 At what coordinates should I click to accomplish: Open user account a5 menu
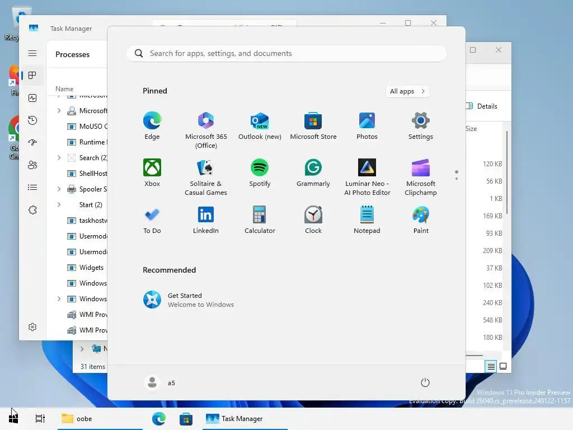point(159,382)
